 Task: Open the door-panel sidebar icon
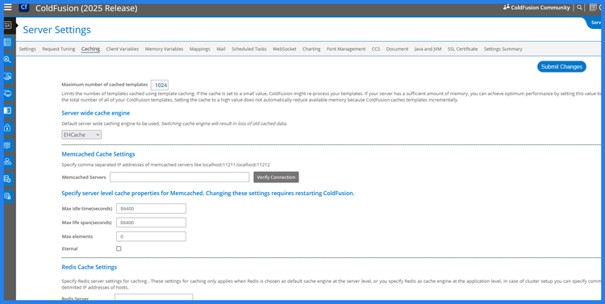click(x=7, y=110)
